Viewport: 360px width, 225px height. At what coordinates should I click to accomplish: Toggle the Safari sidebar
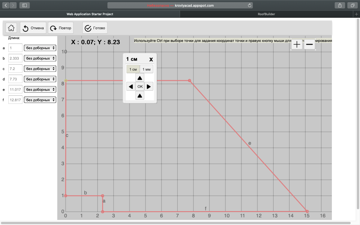(x=24, y=5)
